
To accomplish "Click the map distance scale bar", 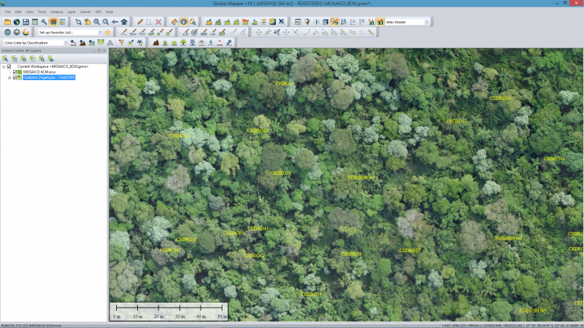I will (169, 312).
